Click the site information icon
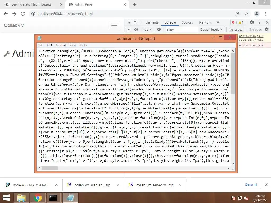This screenshot has height=203, width=271. (x=33, y=14)
